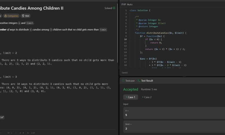Click 'class Solution {' code line
Image resolution: width=225 pixels, height=135 pixels.
coord(140,10)
